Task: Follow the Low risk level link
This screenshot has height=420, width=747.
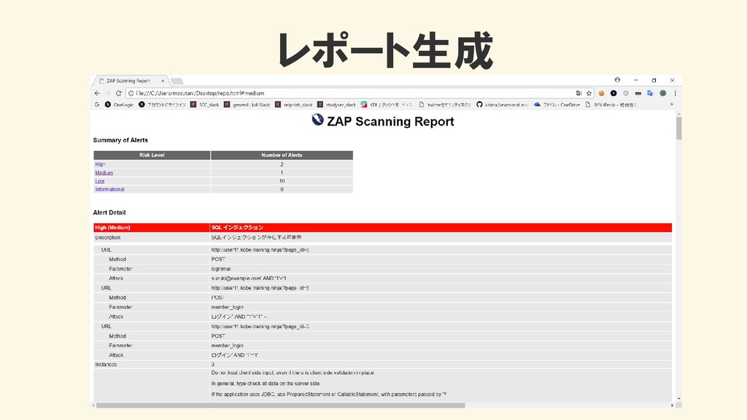Action: point(99,181)
